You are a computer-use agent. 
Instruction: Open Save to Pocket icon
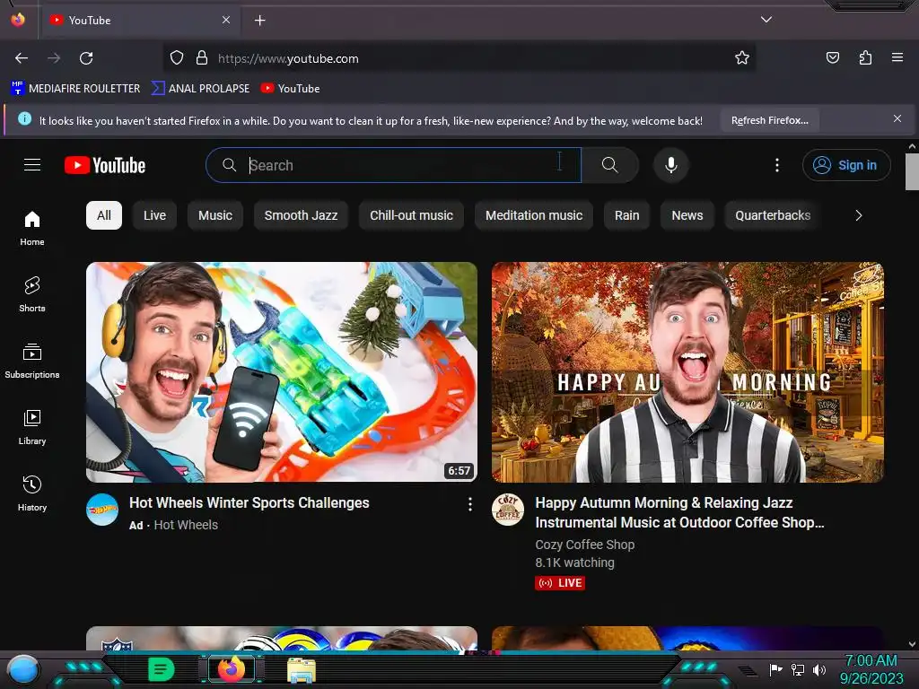tap(832, 58)
